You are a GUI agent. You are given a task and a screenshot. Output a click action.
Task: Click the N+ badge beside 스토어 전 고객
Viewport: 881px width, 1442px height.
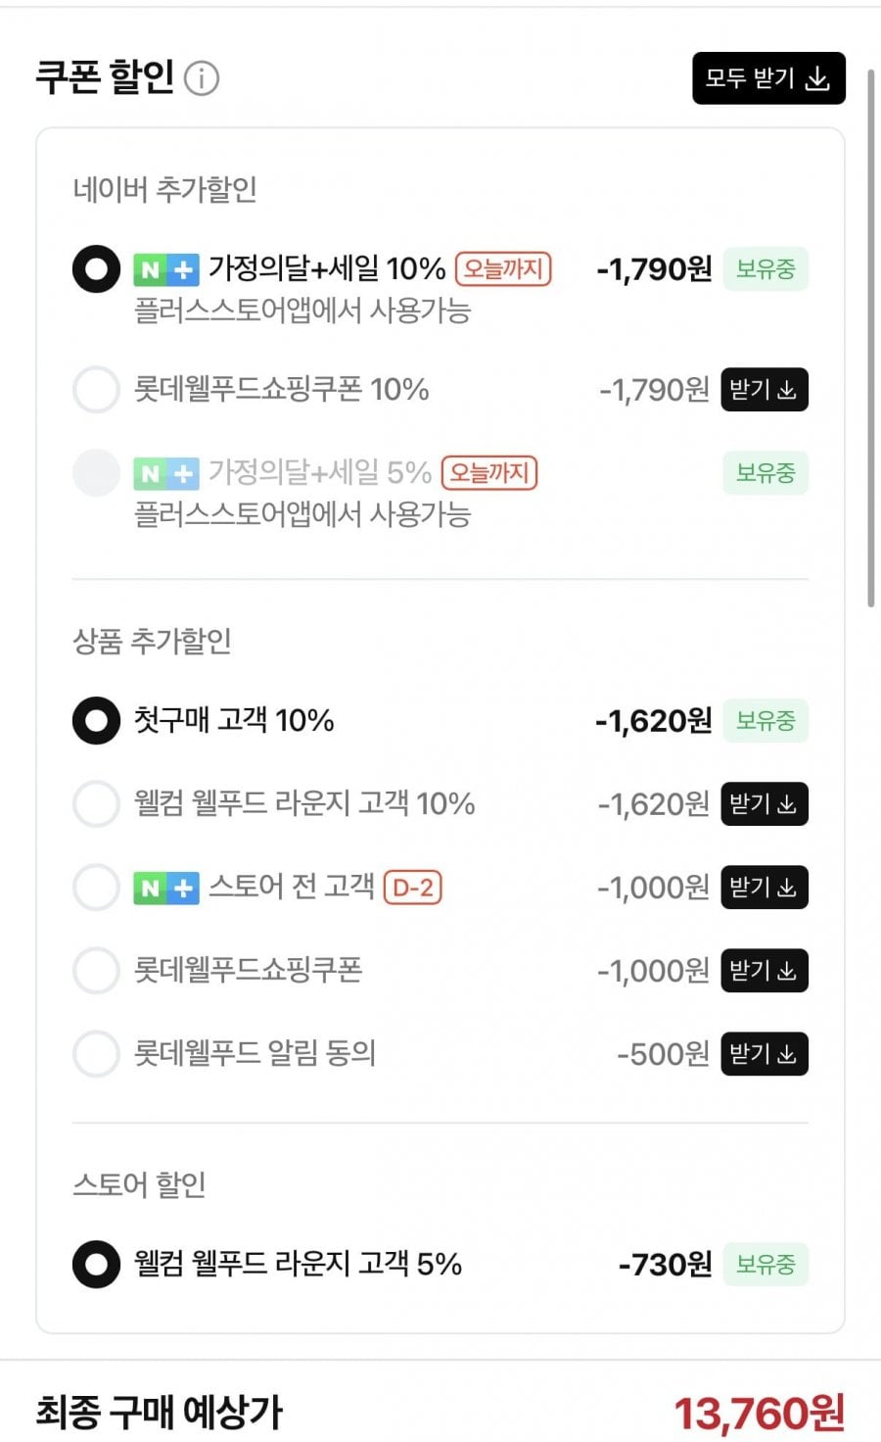click(x=166, y=888)
